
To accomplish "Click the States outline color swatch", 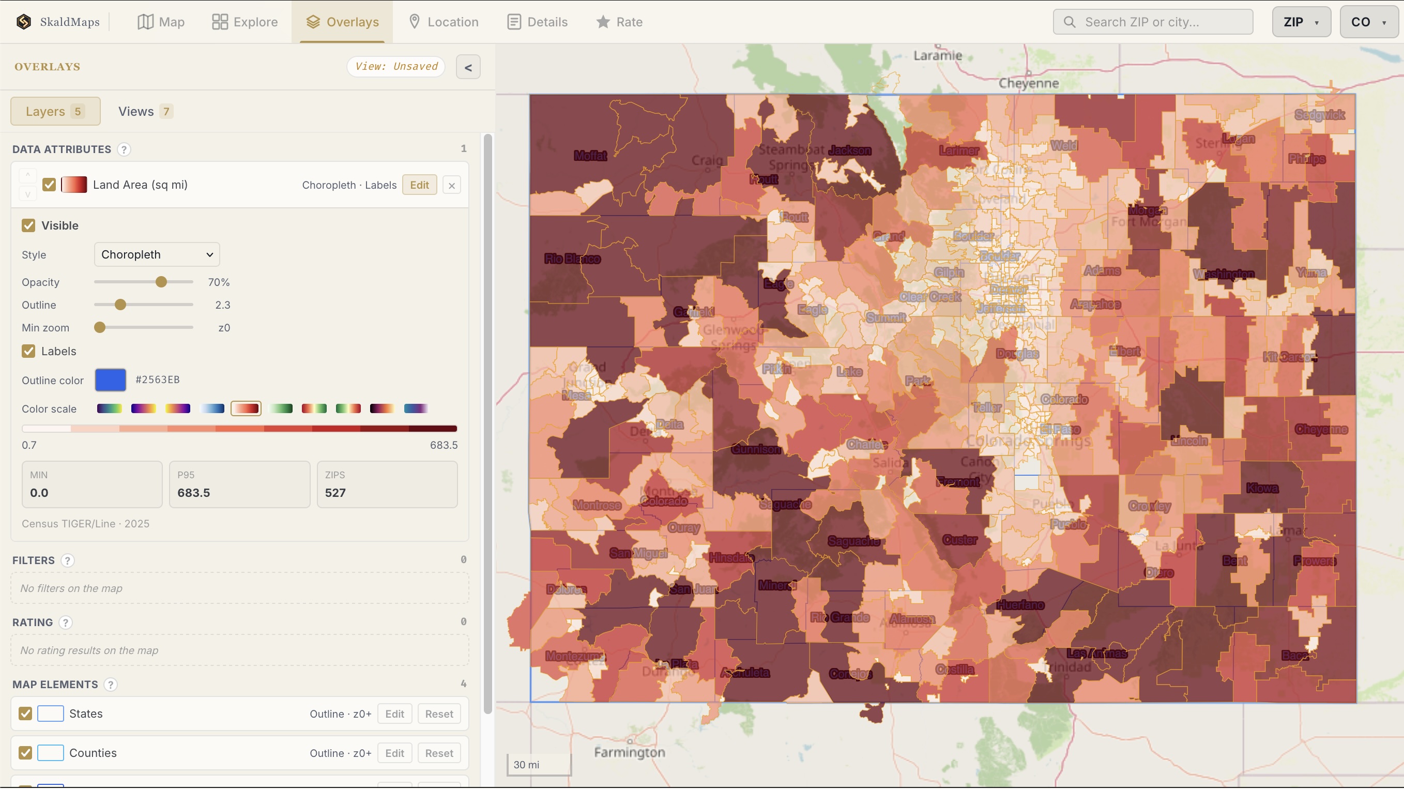I will point(51,714).
